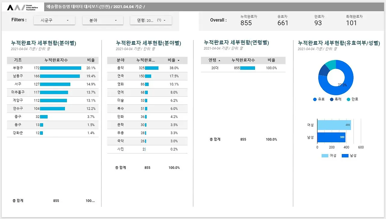Click the 문학 row name

pyautogui.click(x=121, y=125)
